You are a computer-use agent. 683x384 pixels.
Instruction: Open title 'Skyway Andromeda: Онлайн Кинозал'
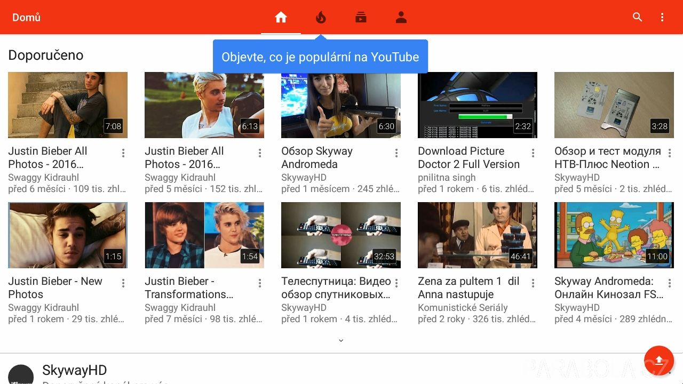click(609, 287)
